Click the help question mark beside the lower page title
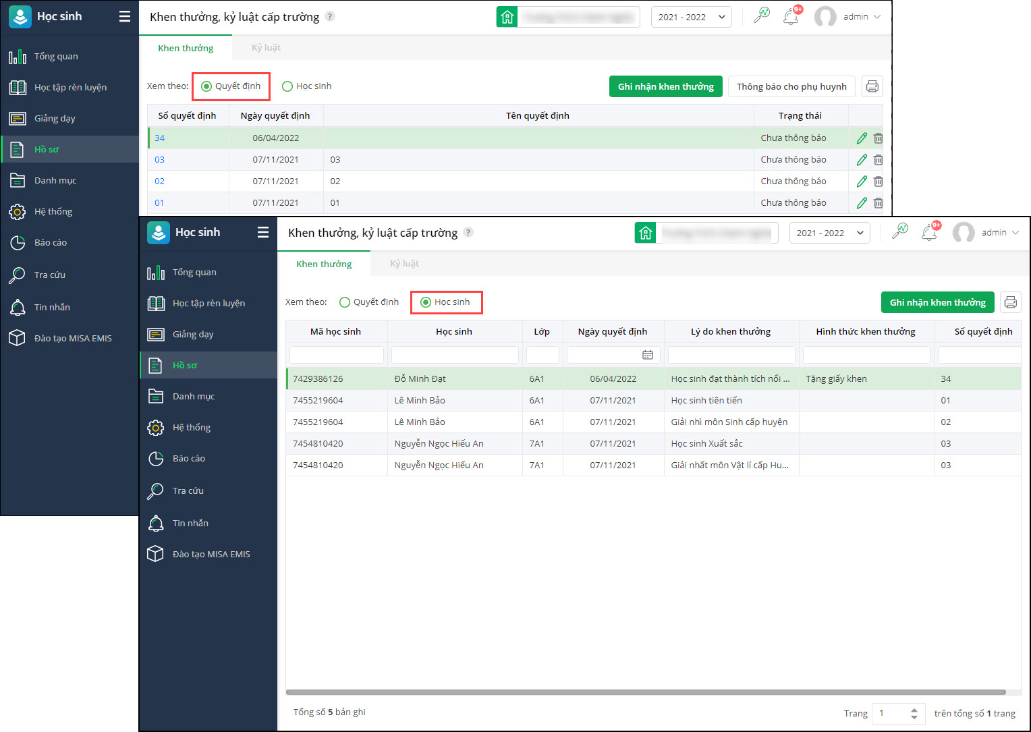Viewport: 1031px width, 732px height. 468,233
